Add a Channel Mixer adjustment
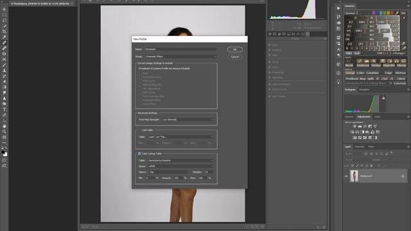This screenshot has width=411, height=231. point(372,132)
